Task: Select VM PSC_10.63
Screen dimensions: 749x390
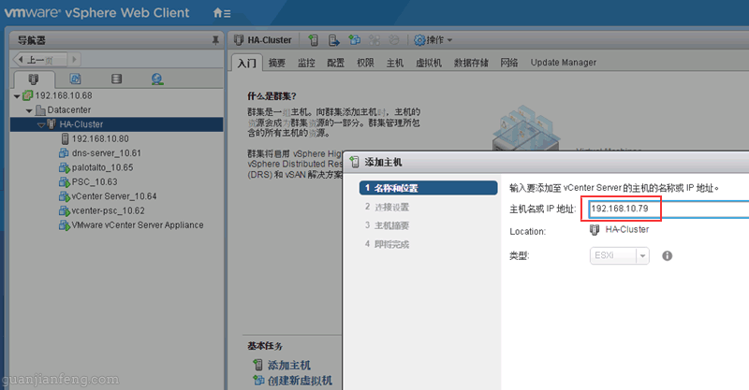Action: [95, 181]
